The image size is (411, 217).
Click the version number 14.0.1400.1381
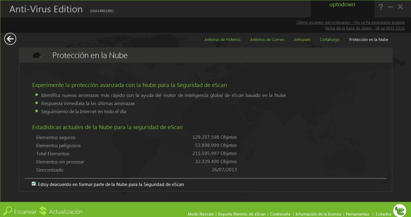click(102, 11)
